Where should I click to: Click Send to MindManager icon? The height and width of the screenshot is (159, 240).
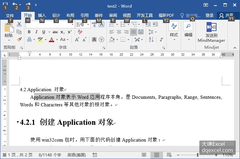[x=211, y=27]
